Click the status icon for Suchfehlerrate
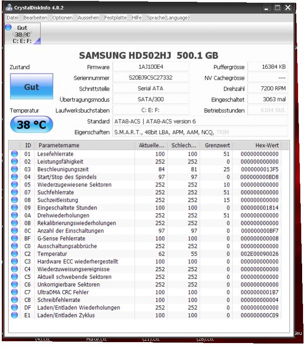The image size is (308, 348). 14,192
